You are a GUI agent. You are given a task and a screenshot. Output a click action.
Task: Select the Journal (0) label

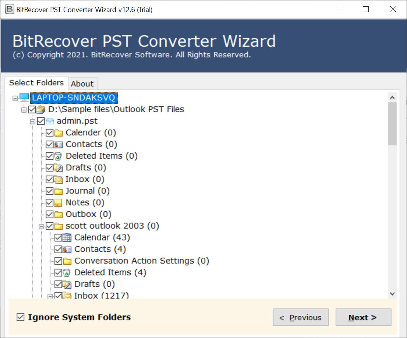(x=87, y=191)
